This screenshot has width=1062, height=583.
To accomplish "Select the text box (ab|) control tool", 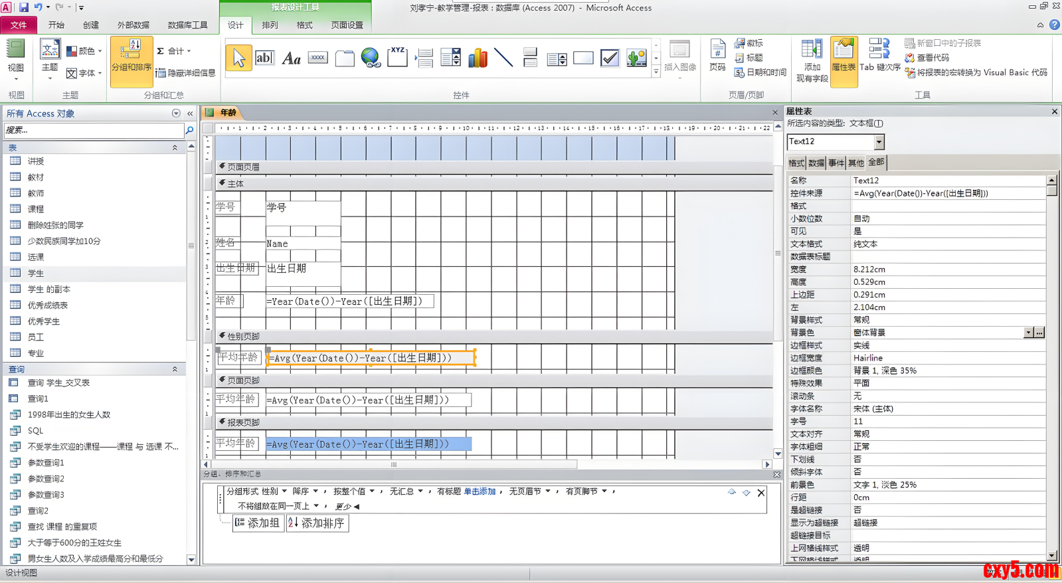I will [x=264, y=58].
